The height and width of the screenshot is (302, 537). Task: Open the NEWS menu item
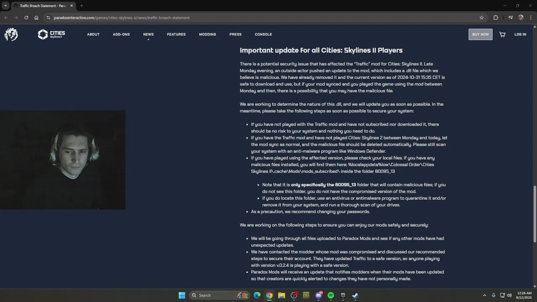pyautogui.click(x=148, y=34)
